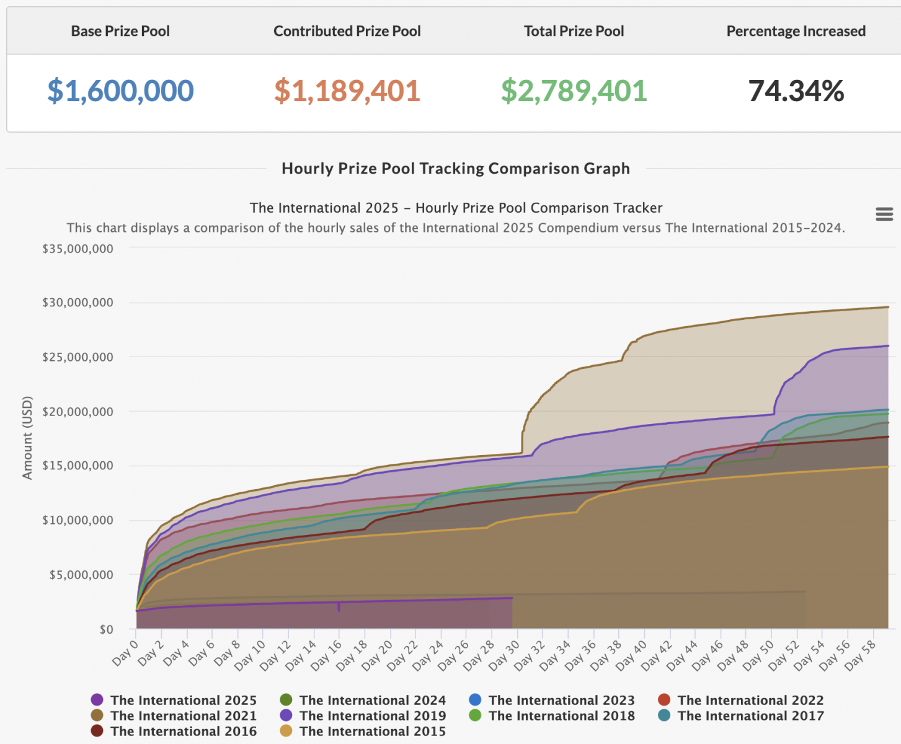Viewport: 901px width, 744px height.
Task: Click the Day 58 x-axis label
Action: click(859, 655)
